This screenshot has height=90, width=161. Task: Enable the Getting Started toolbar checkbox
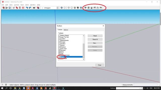(59, 35)
